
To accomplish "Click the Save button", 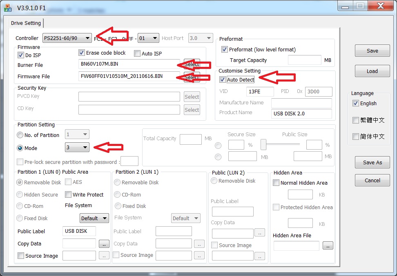I will 372,51.
